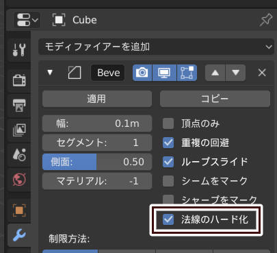Click the コピー button
The image size is (277, 253).
click(215, 99)
